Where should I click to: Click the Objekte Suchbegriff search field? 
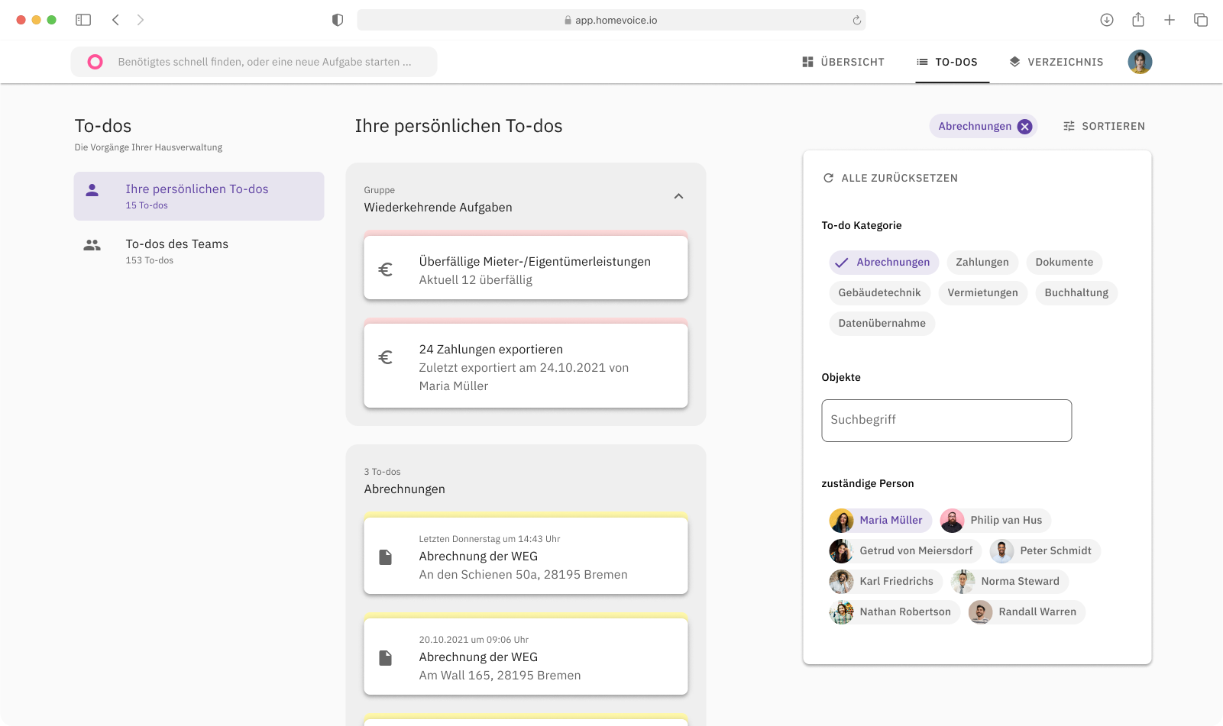(x=946, y=421)
